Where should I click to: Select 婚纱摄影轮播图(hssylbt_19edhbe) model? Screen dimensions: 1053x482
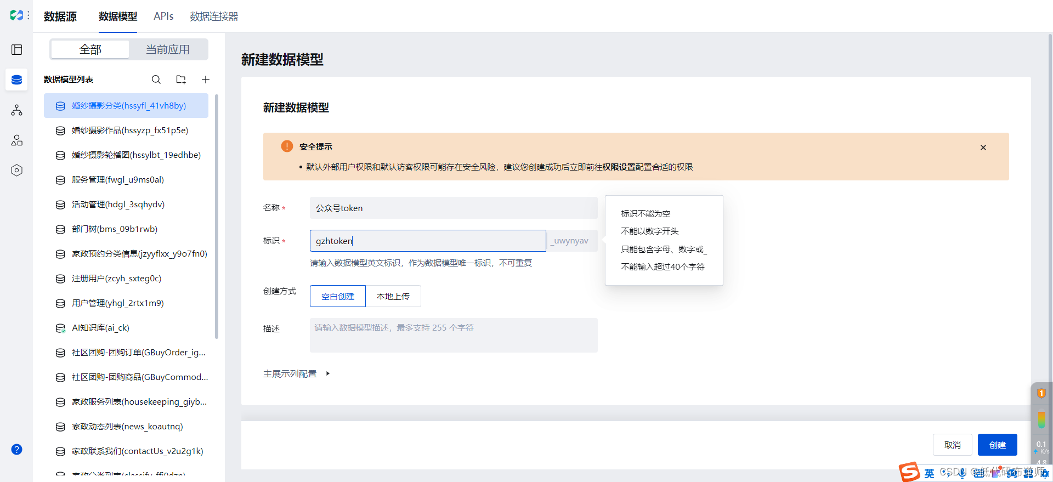point(126,155)
